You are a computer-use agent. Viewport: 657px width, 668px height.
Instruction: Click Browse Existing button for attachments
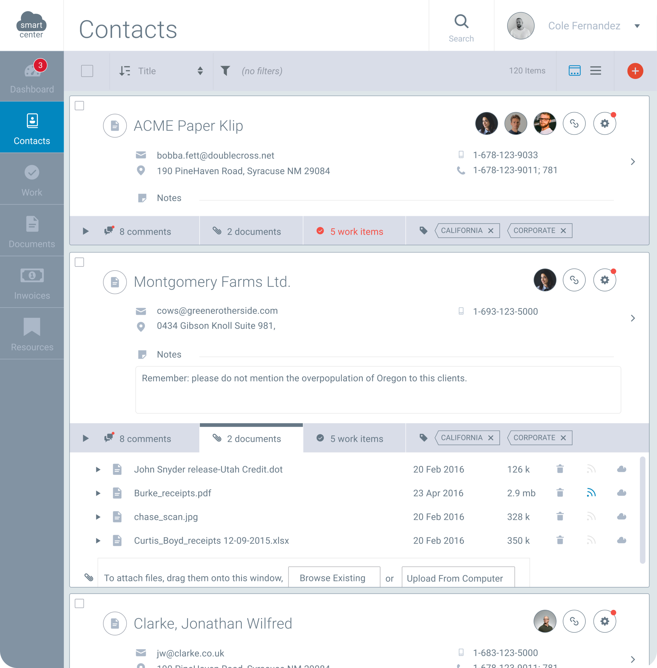(x=333, y=578)
